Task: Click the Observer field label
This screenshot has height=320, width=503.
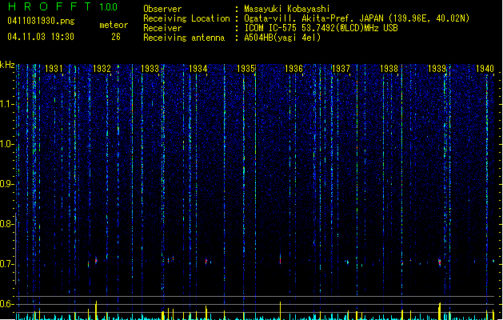Action: [162, 9]
